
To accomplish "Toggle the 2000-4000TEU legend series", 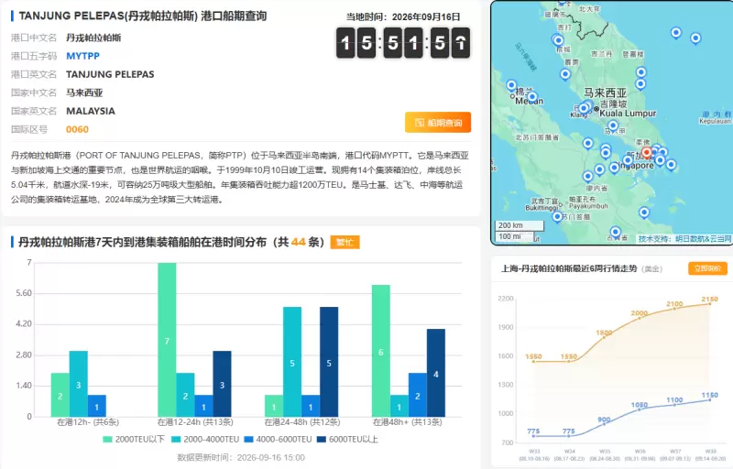I will (205, 439).
